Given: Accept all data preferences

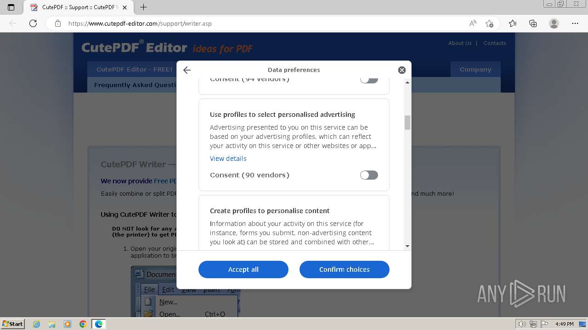Looking at the screenshot, I should point(243,269).
